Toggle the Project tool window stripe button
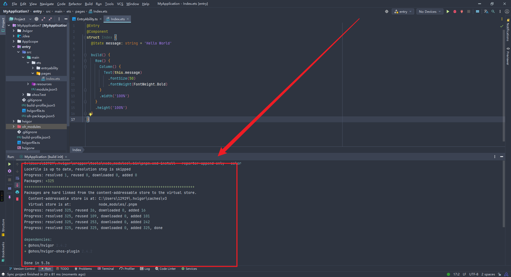The height and width of the screenshot is (277, 511). [3, 25]
